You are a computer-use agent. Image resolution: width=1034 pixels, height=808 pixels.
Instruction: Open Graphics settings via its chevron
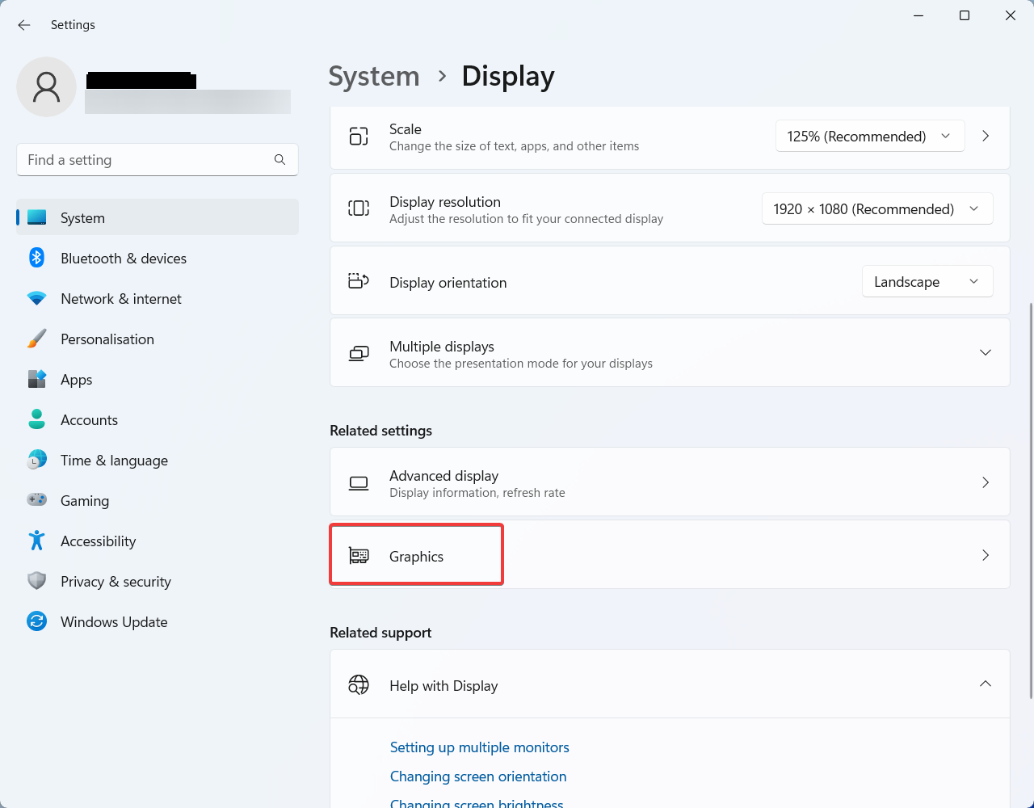[x=986, y=555]
